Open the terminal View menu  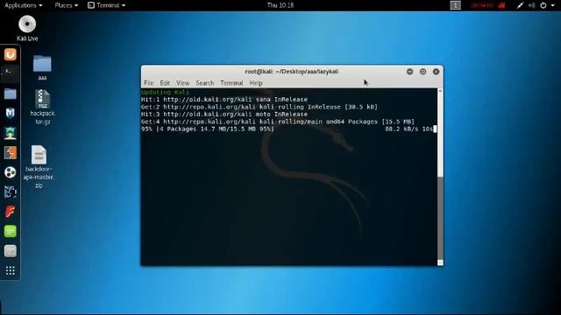click(x=182, y=83)
